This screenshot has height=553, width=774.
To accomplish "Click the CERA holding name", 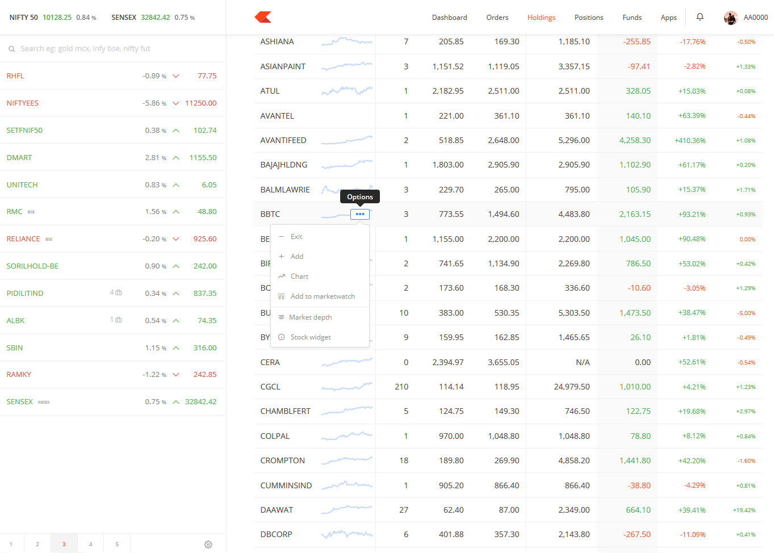I will [x=270, y=362].
